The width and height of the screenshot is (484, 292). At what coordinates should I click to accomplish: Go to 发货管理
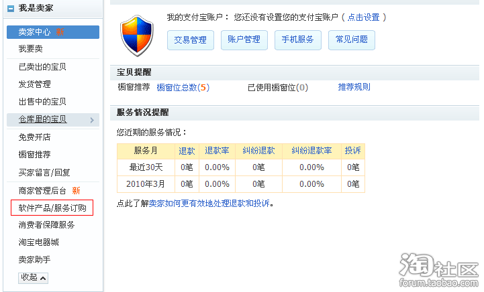point(35,84)
